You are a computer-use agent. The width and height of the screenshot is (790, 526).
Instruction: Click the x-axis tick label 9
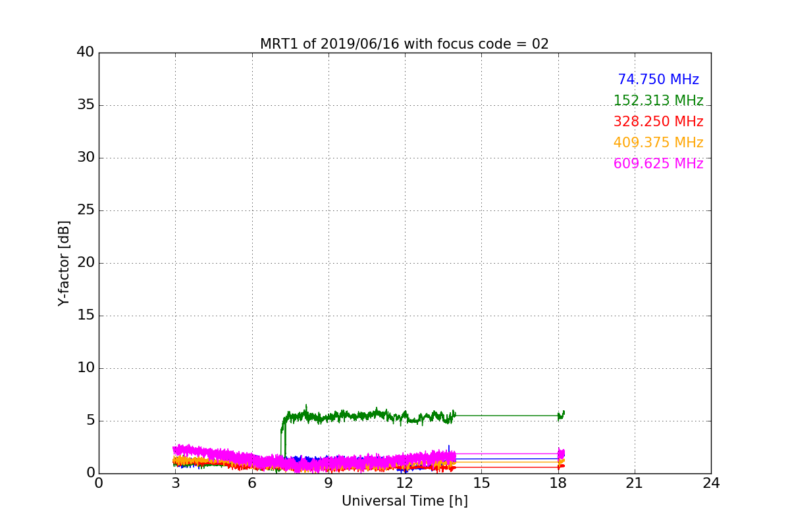(x=329, y=483)
